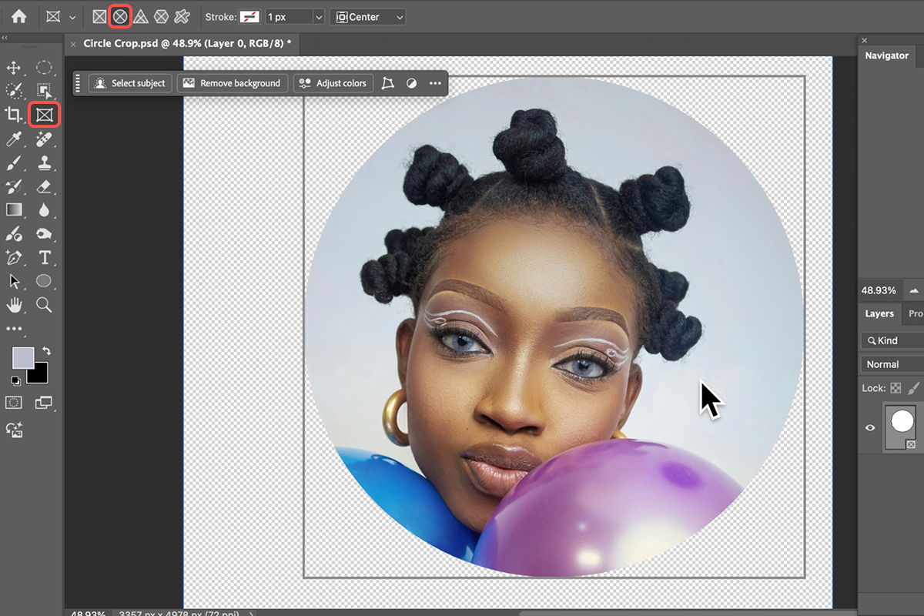
Task: Open the foreground color swatch
Action: point(23,358)
